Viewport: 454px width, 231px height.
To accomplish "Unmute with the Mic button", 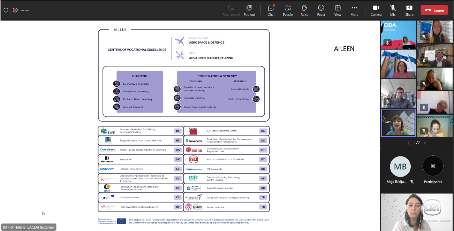I will pyautogui.click(x=393, y=10).
